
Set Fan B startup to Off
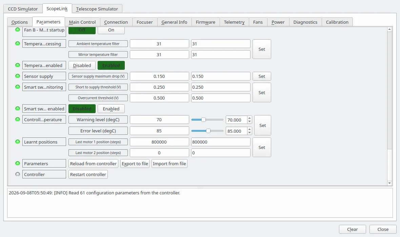82,30
